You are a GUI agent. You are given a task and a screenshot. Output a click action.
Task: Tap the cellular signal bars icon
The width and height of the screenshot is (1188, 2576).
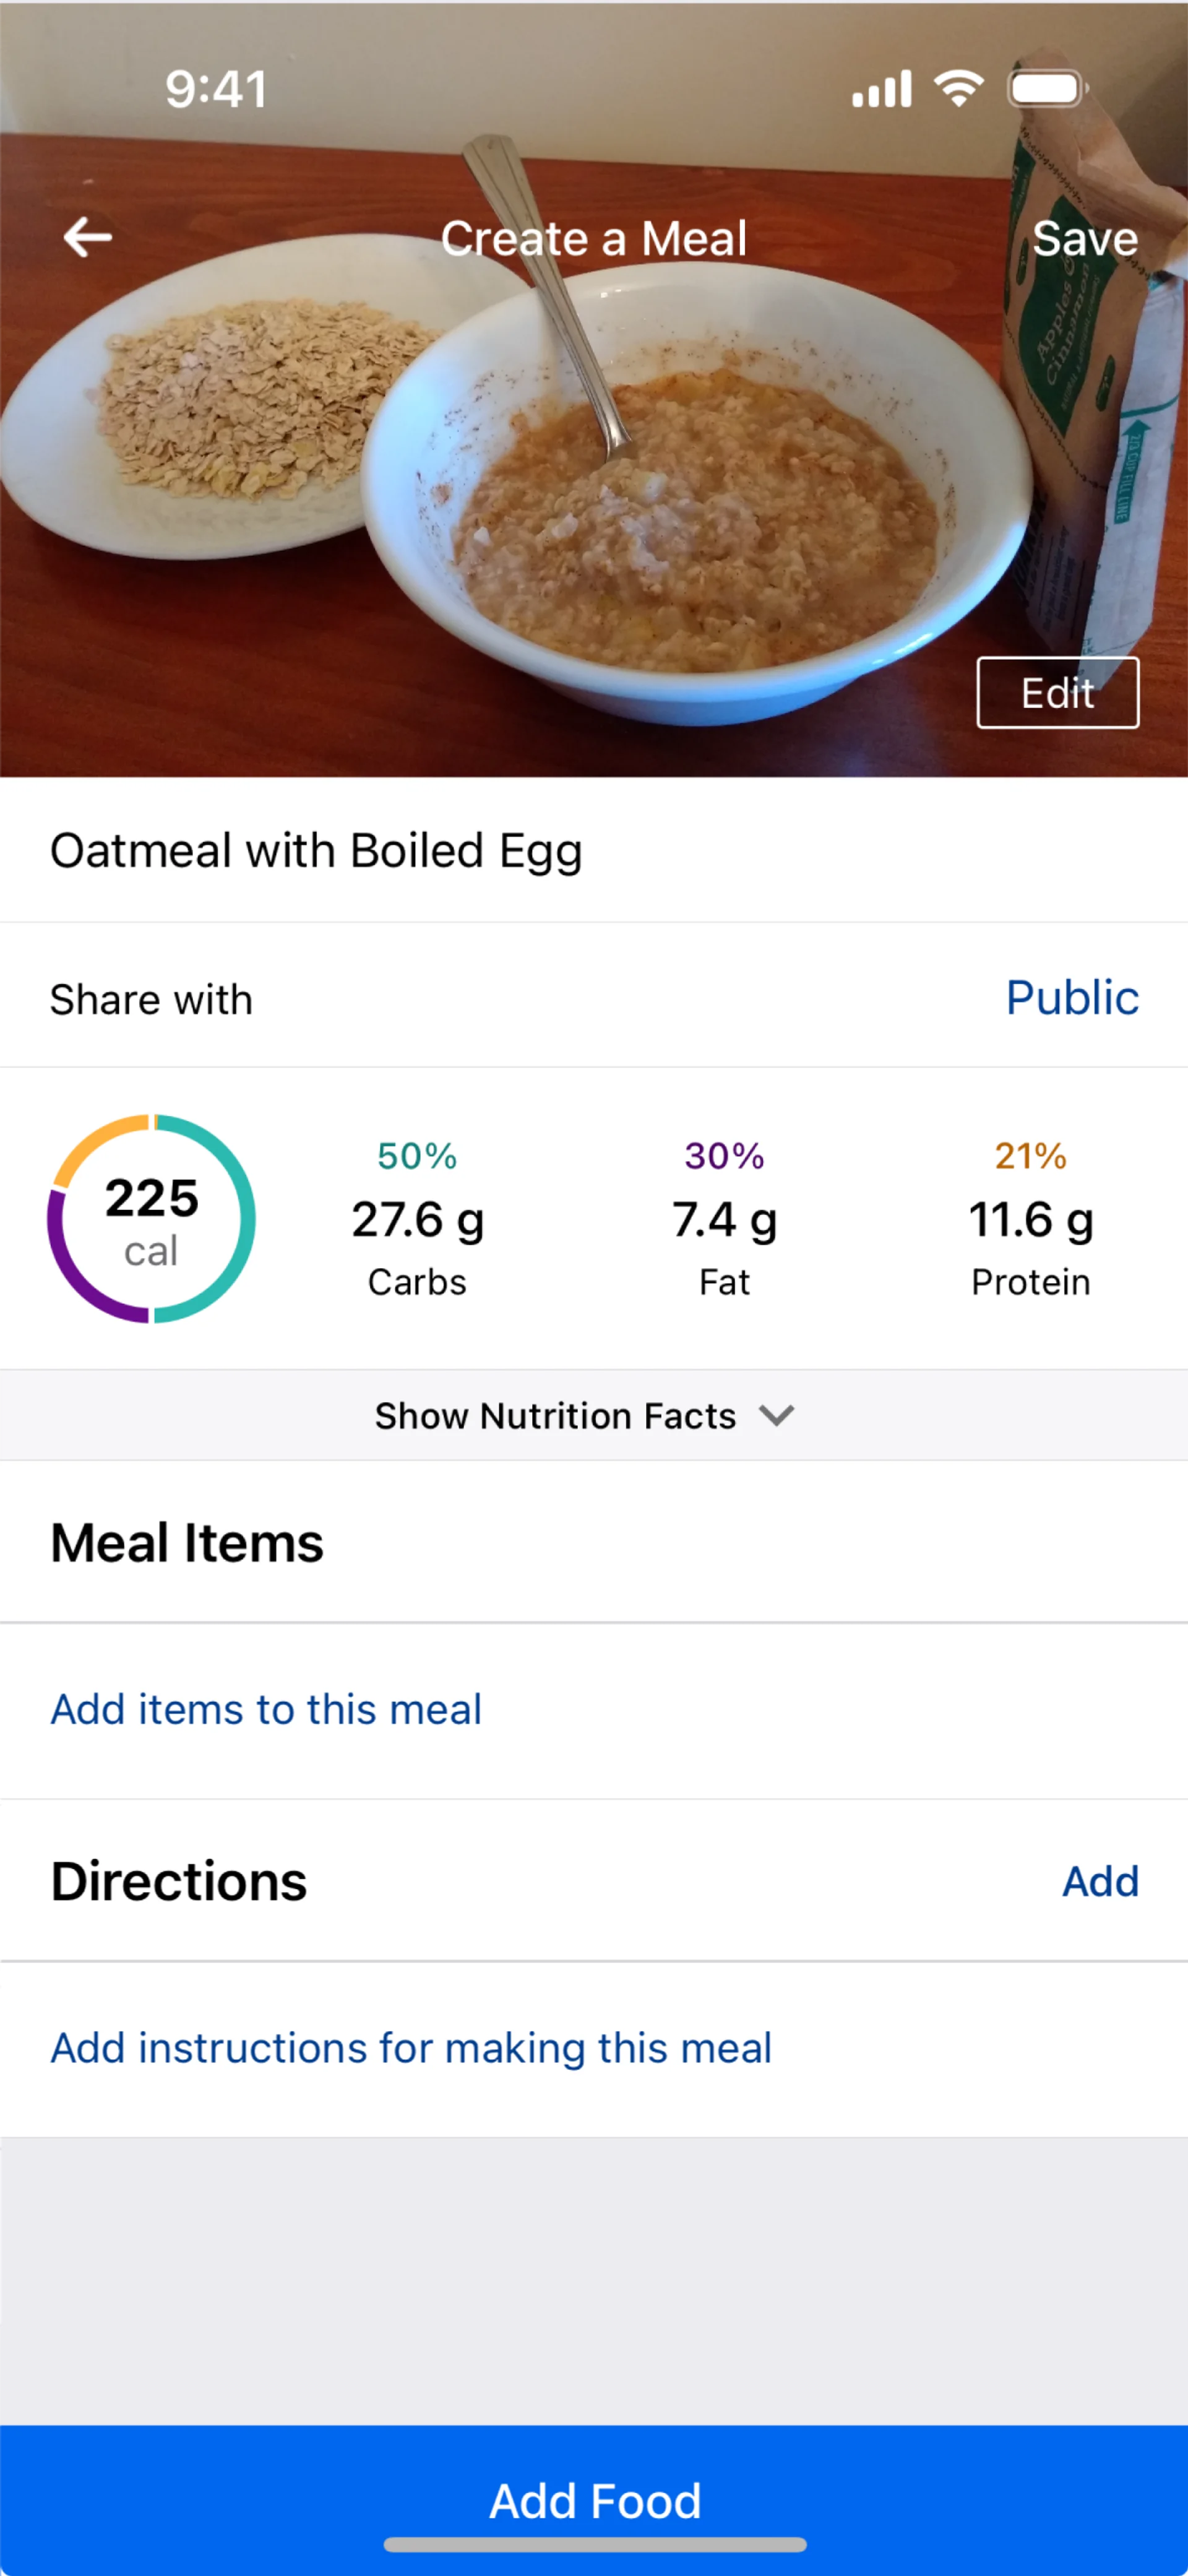click(881, 89)
